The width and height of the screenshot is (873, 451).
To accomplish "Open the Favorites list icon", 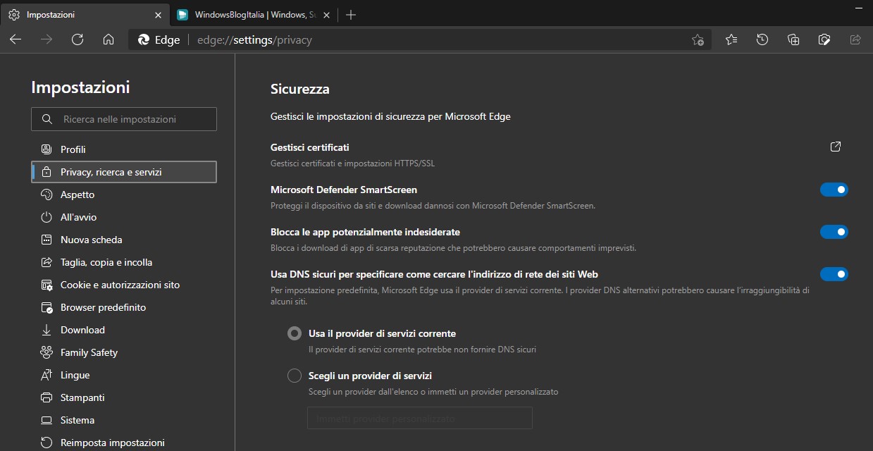I will (x=731, y=39).
